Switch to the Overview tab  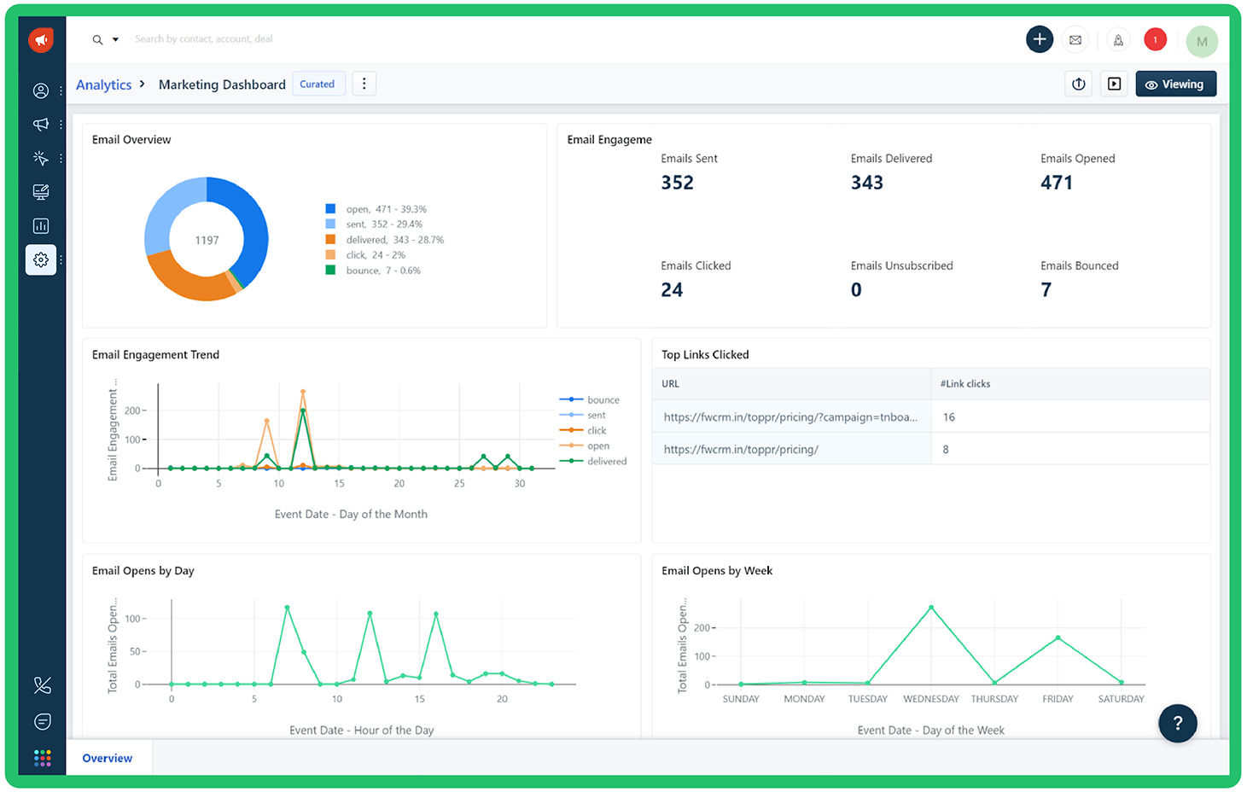(107, 758)
